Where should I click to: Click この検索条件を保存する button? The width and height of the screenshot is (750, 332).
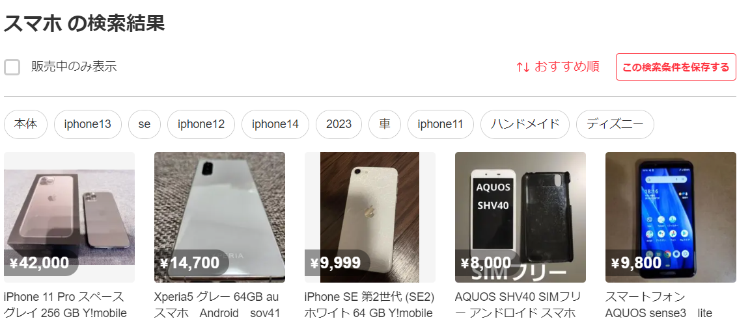pos(676,67)
